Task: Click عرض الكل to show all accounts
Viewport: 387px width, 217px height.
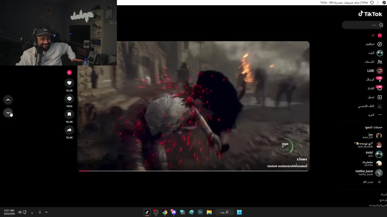Action: point(368,182)
